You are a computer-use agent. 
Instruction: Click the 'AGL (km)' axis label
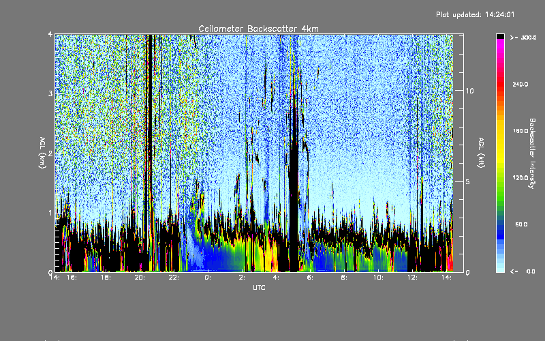(42, 153)
